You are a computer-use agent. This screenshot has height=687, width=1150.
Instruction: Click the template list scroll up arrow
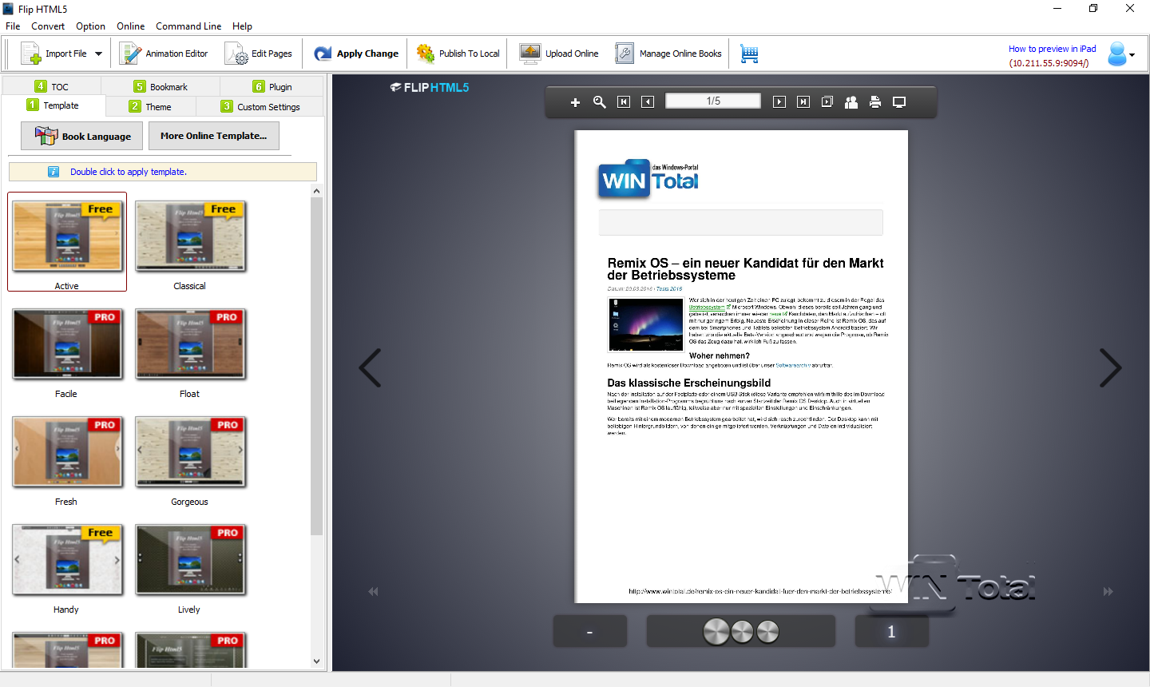[316, 191]
